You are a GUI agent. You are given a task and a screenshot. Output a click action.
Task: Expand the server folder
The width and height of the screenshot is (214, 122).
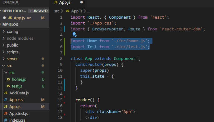click(x=4, y=59)
